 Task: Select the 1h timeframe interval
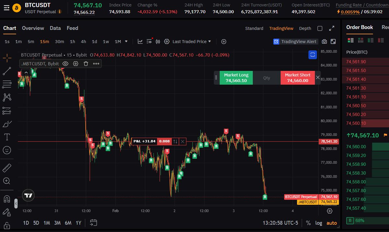72,41
